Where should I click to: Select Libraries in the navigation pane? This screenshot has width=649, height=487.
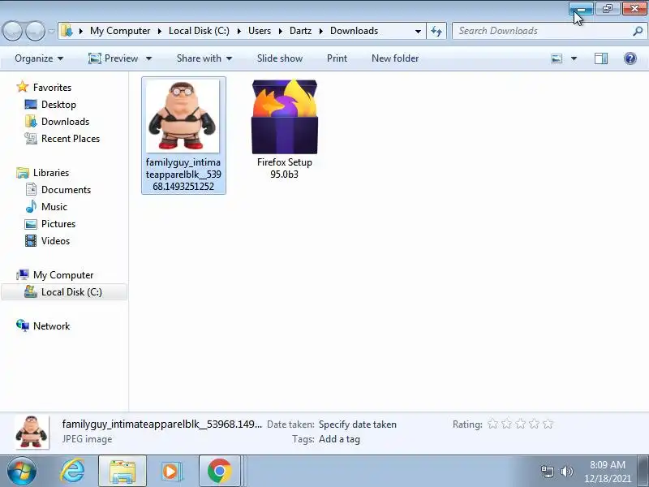(51, 173)
